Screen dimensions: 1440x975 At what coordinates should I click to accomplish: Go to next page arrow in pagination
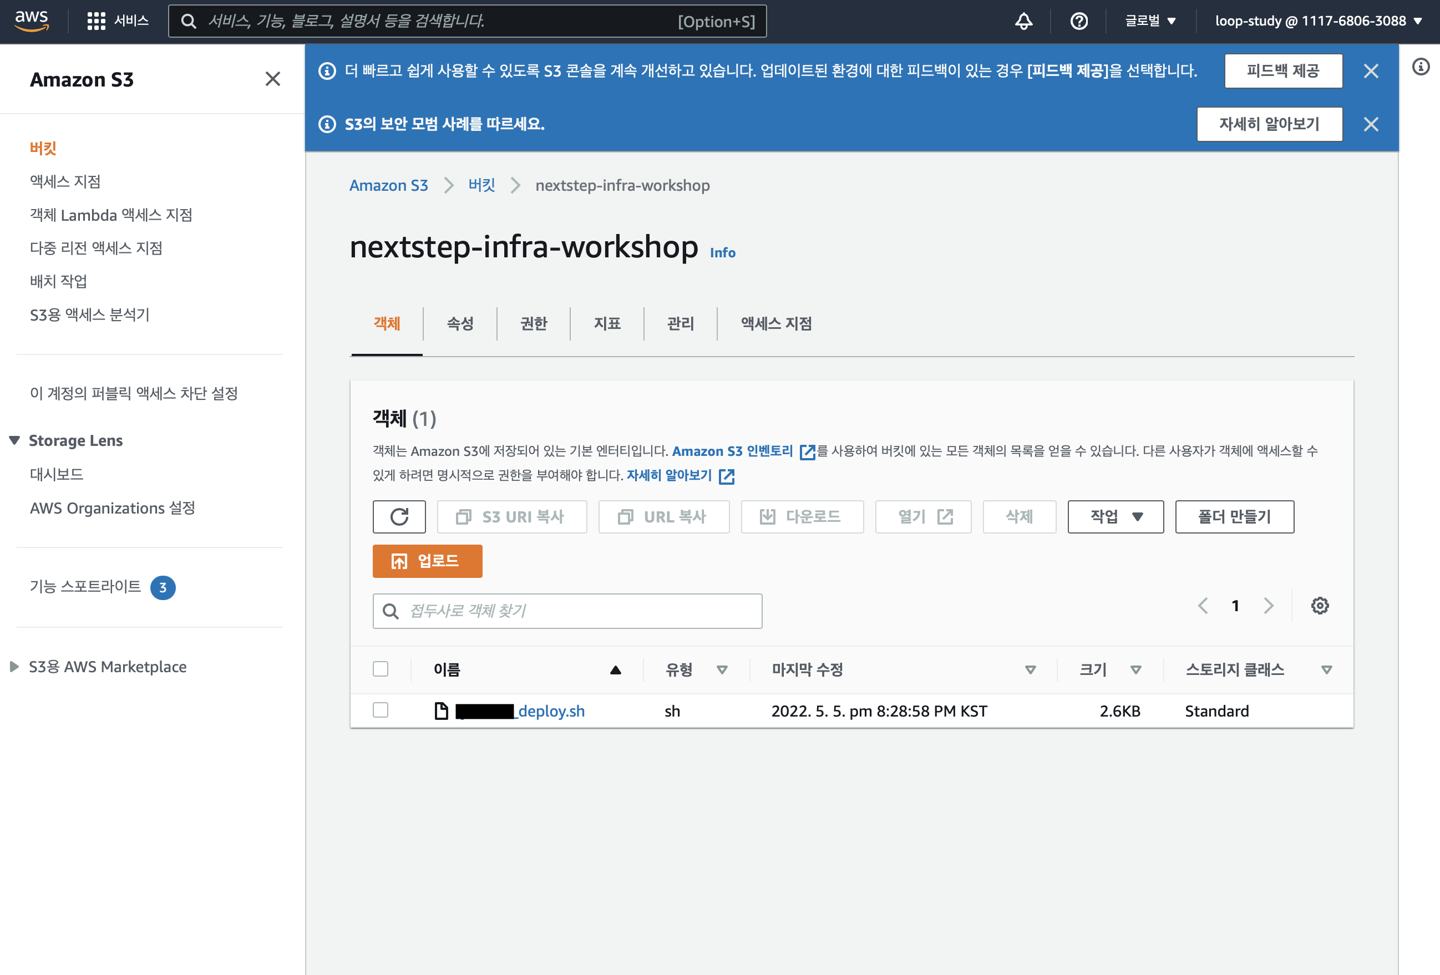point(1269,605)
